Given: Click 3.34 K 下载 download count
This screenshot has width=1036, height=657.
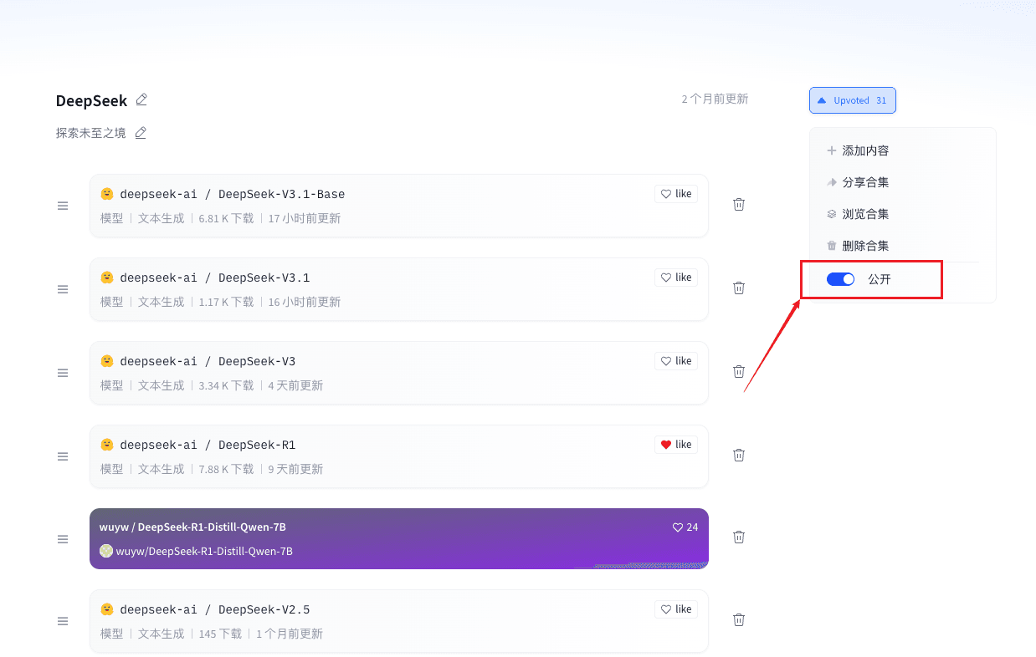Looking at the screenshot, I should point(226,385).
